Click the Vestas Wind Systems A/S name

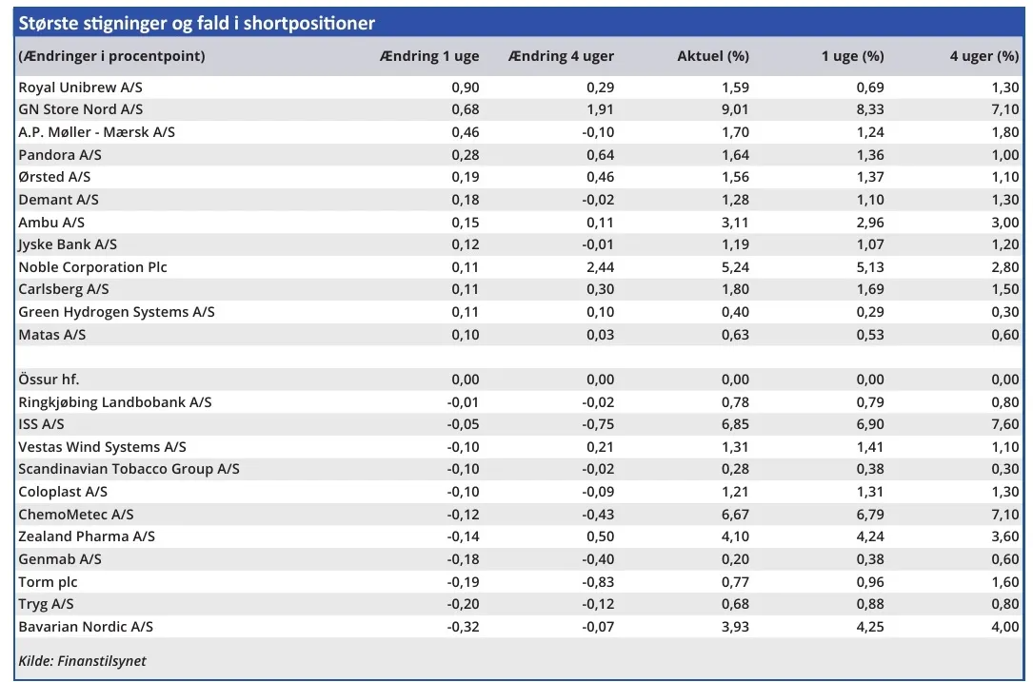pos(102,447)
